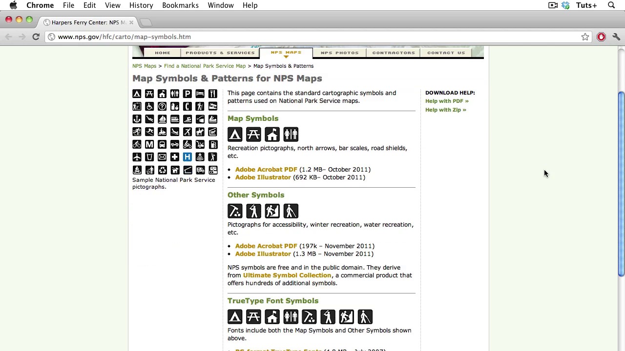Download Other Symbols Adobe Acrobat PDF (197k)
The height and width of the screenshot is (351, 625).
pos(266,246)
